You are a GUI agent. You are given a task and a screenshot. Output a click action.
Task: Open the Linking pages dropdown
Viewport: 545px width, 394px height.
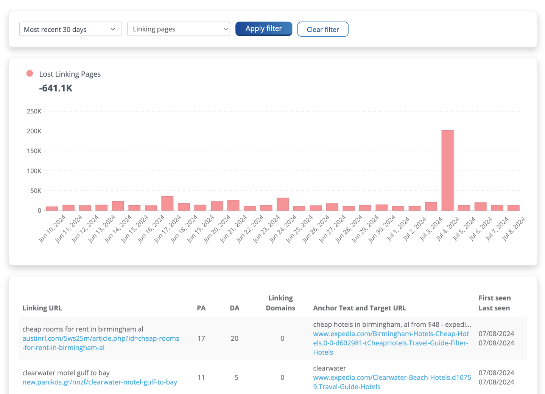pyautogui.click(x=179, y=29)
